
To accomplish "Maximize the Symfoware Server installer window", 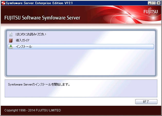I will 154,3.
